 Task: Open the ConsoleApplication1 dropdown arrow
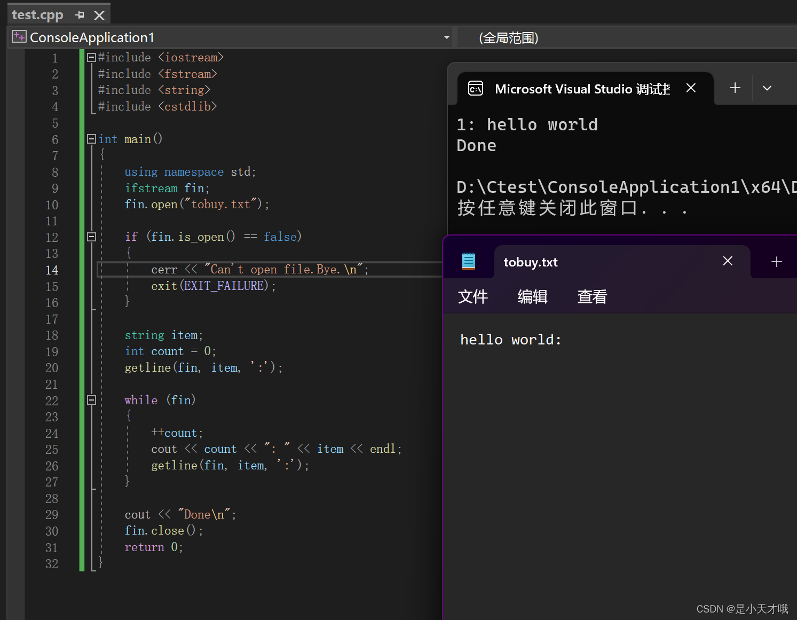[447, 37]
